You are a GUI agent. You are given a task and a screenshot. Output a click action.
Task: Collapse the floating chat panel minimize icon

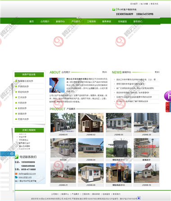click(x=12, y=154)
